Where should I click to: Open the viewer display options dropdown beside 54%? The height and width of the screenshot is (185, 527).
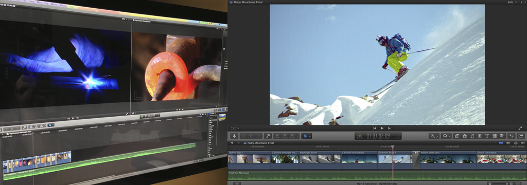523,2
